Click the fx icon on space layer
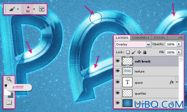Image resolution: width=187 pixels, height=112 pixels. point(171,82)
